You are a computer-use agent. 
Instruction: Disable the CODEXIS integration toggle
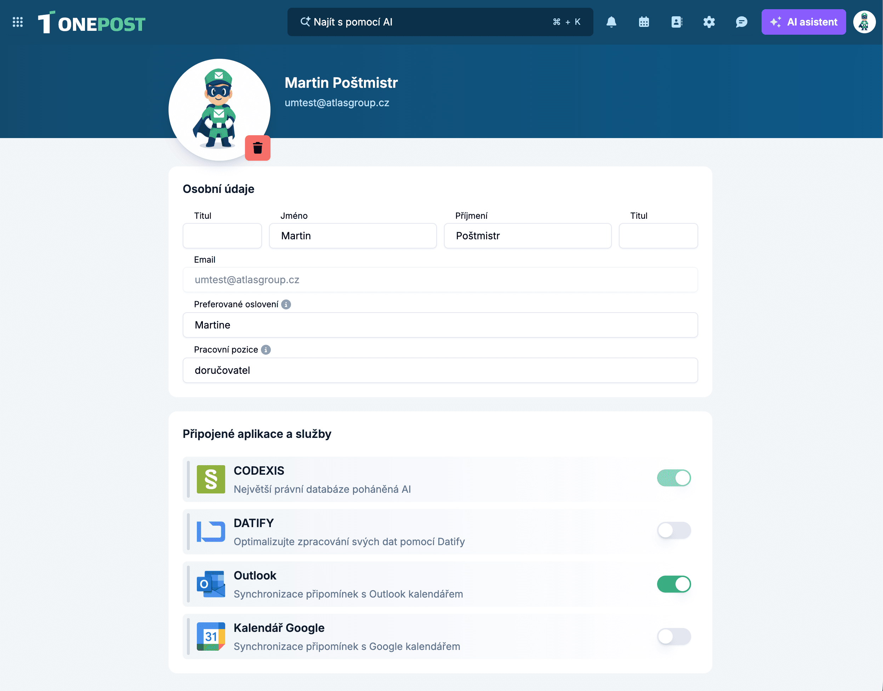[x=674, y=478]
